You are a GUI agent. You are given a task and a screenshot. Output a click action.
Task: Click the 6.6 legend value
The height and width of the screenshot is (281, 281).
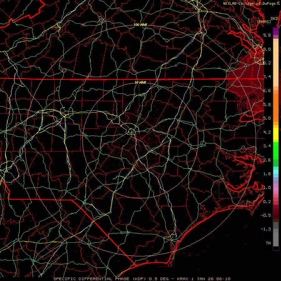point(267,91)
